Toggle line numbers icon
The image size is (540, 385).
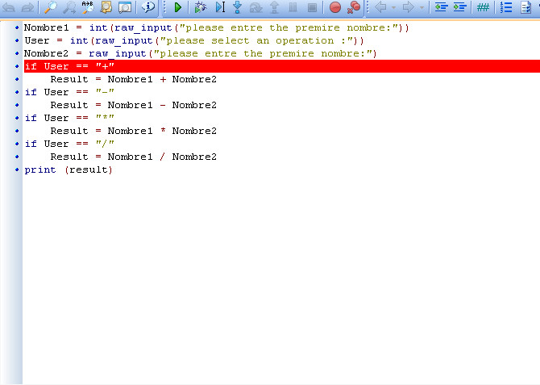coord(506,7)
